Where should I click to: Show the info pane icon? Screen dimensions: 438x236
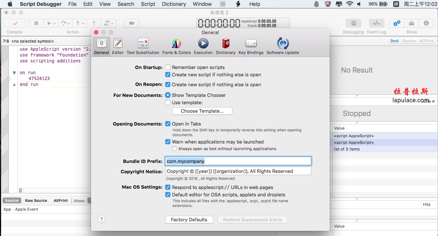coord(426,23)
